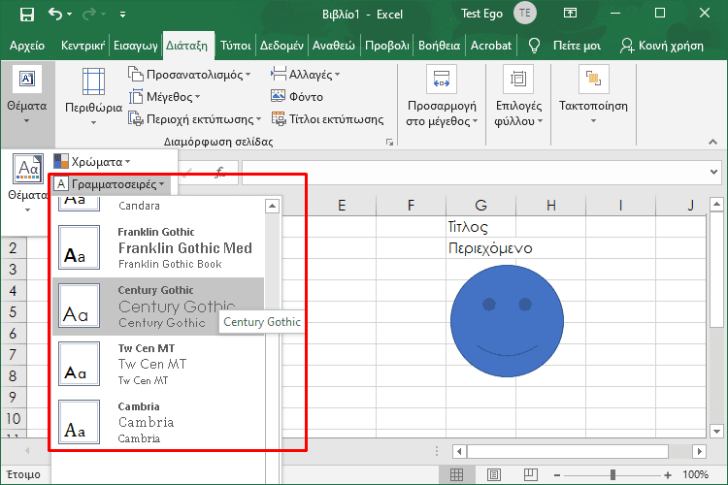Click cell containing Τίτλος
Viewport: 728px width, 485px height.
[x=481, y=226]
